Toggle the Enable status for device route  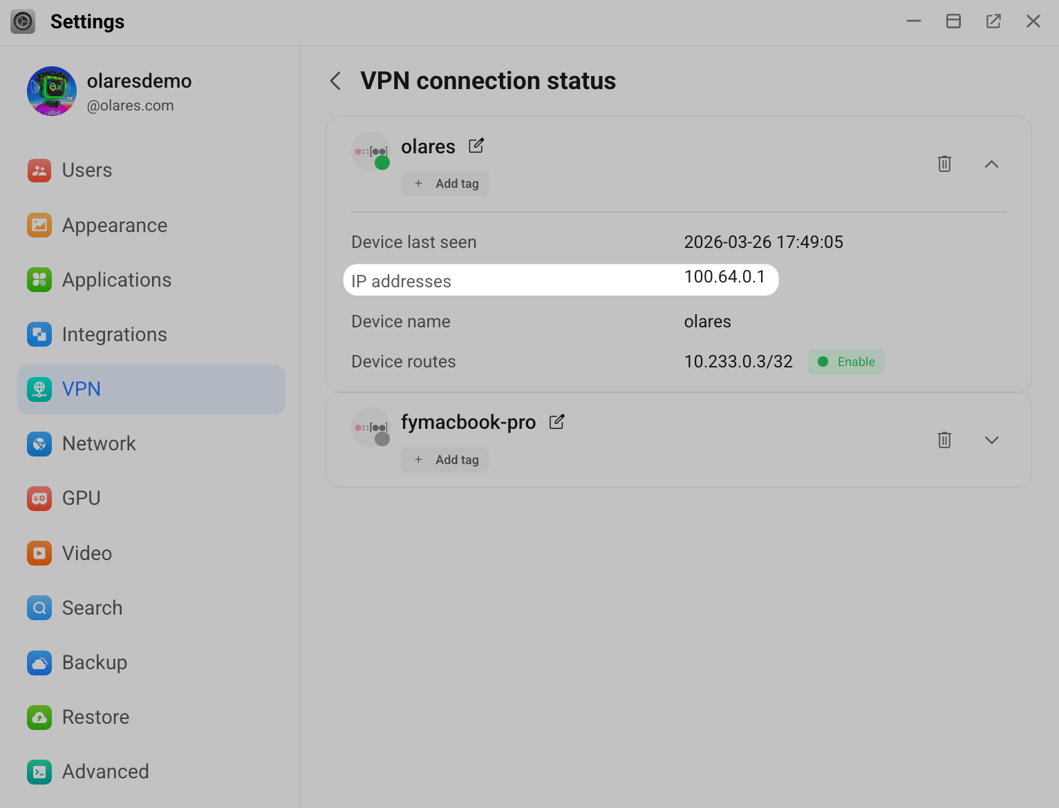846,362
